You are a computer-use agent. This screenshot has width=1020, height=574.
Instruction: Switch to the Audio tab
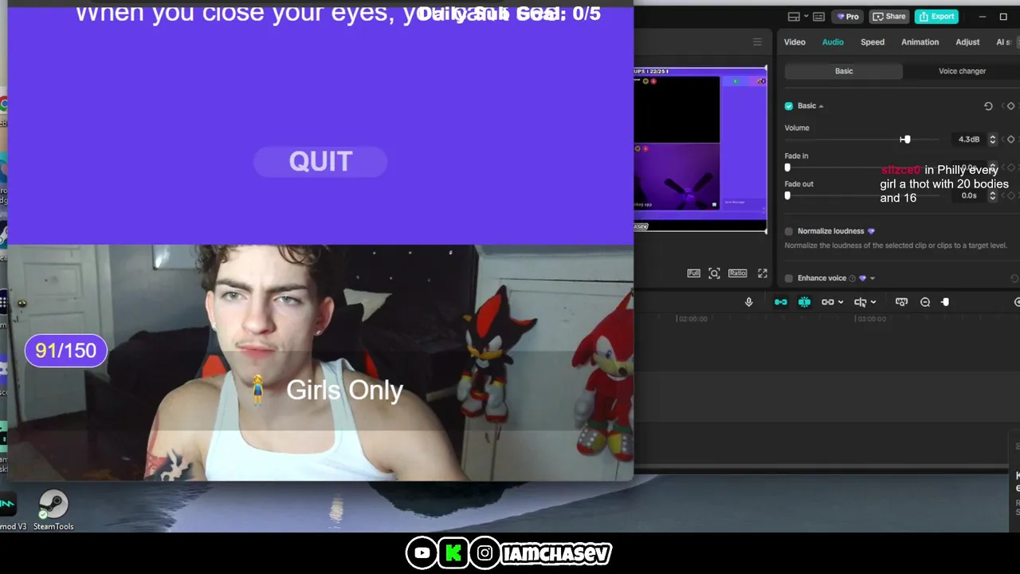(833, 42)
